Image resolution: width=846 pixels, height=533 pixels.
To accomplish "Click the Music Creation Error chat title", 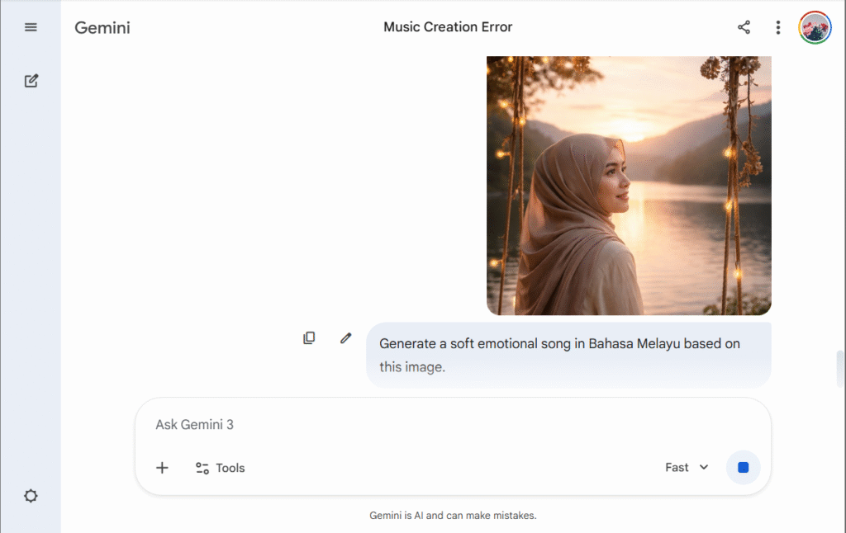I will 448,27.
